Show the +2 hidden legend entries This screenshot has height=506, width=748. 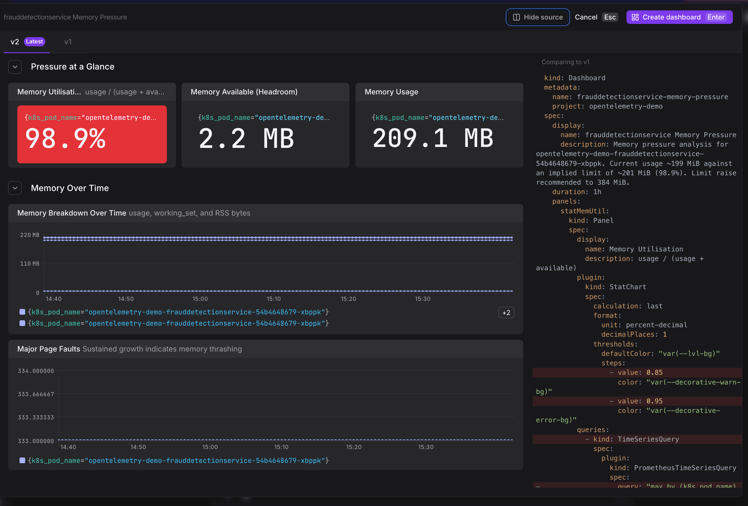506,312
